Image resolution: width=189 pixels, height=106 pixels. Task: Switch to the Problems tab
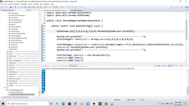[46, 66]
